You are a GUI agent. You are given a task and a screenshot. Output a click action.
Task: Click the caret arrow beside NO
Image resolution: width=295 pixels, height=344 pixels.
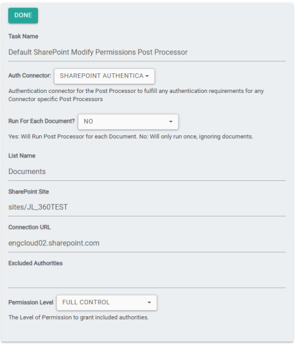coord(171,121)
